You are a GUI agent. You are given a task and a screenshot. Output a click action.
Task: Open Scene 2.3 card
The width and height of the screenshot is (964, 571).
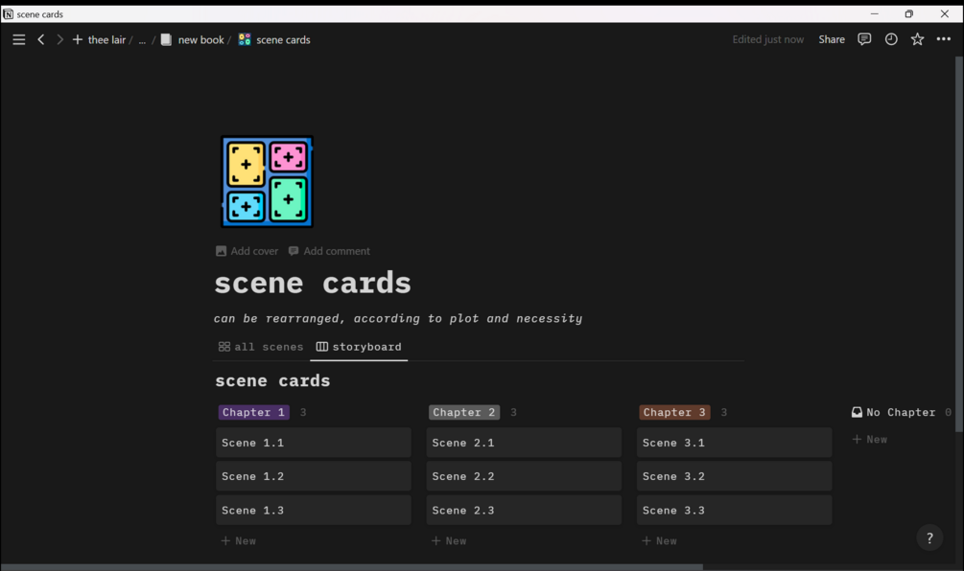click(524, 511)
